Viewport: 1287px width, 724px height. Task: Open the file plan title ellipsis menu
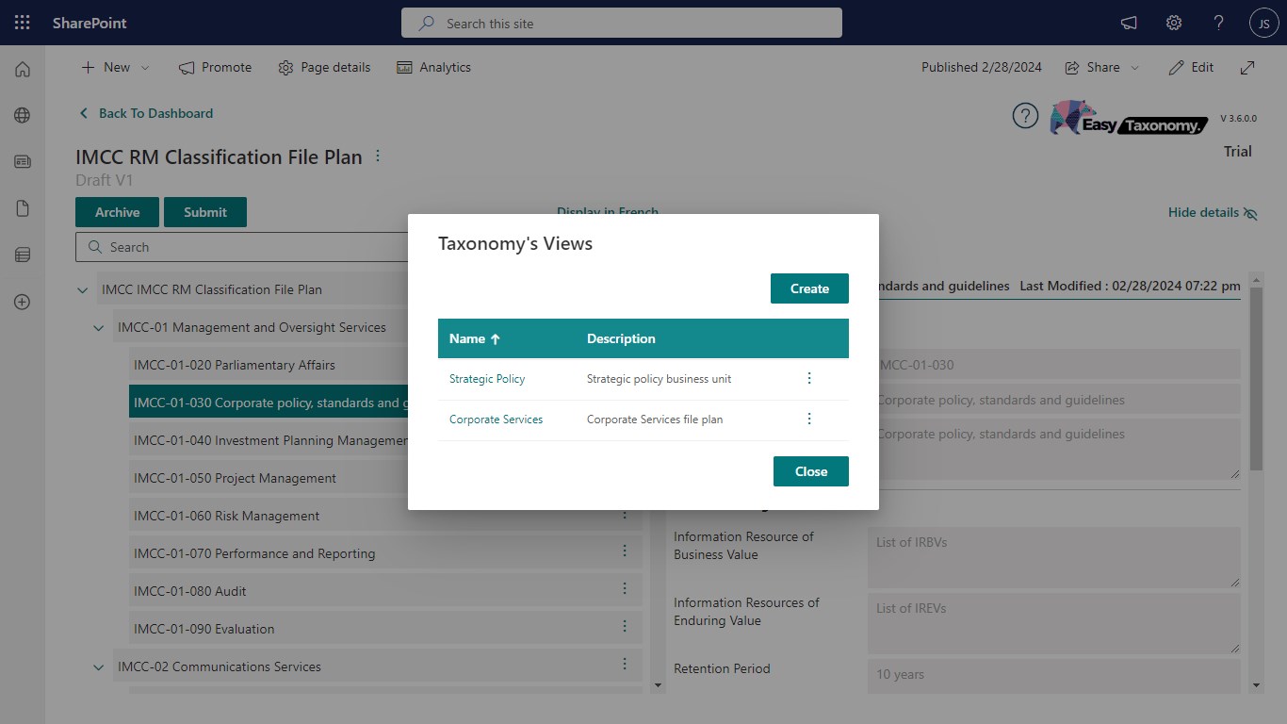[378, 156]
